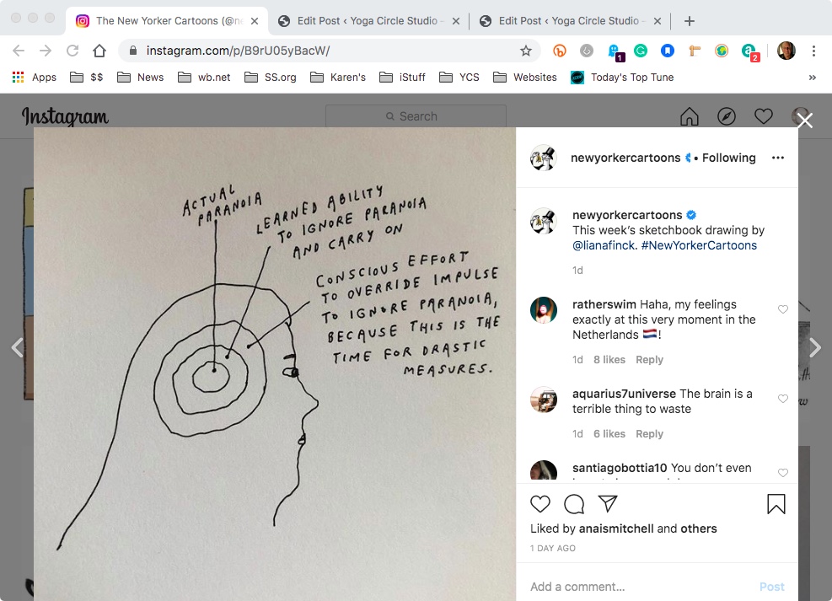Image resolution: width=832 pixels, height=601 pixels.
Task: Go back in browser history
Action: click(x=19, y=51)
